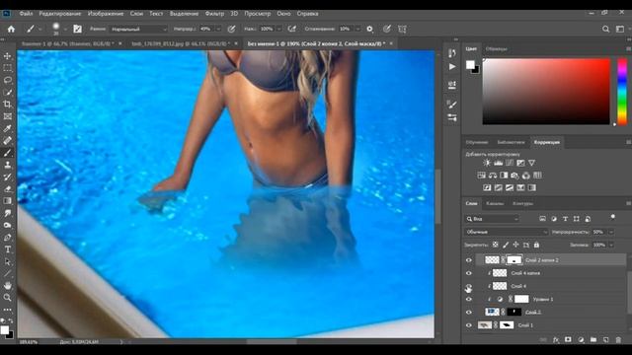Select the Zoom tool in toolbar

(7, 298)
